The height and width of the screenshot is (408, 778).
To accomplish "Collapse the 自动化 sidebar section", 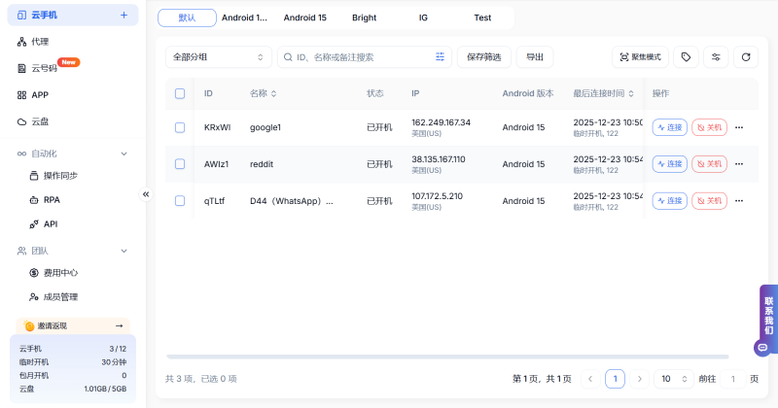I will 124,153.
